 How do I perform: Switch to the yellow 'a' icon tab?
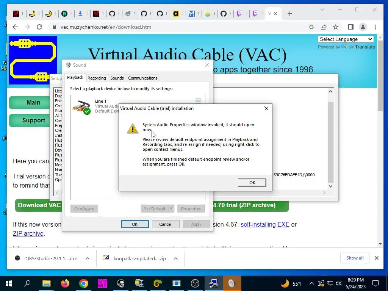pyautogui.click(x=176, y=14)
